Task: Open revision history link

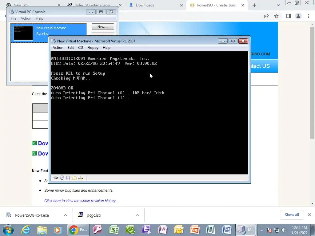Action: tap(81, 201)
